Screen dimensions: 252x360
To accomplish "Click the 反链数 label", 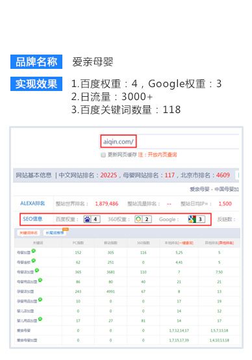I will click(x=226, y=220).
